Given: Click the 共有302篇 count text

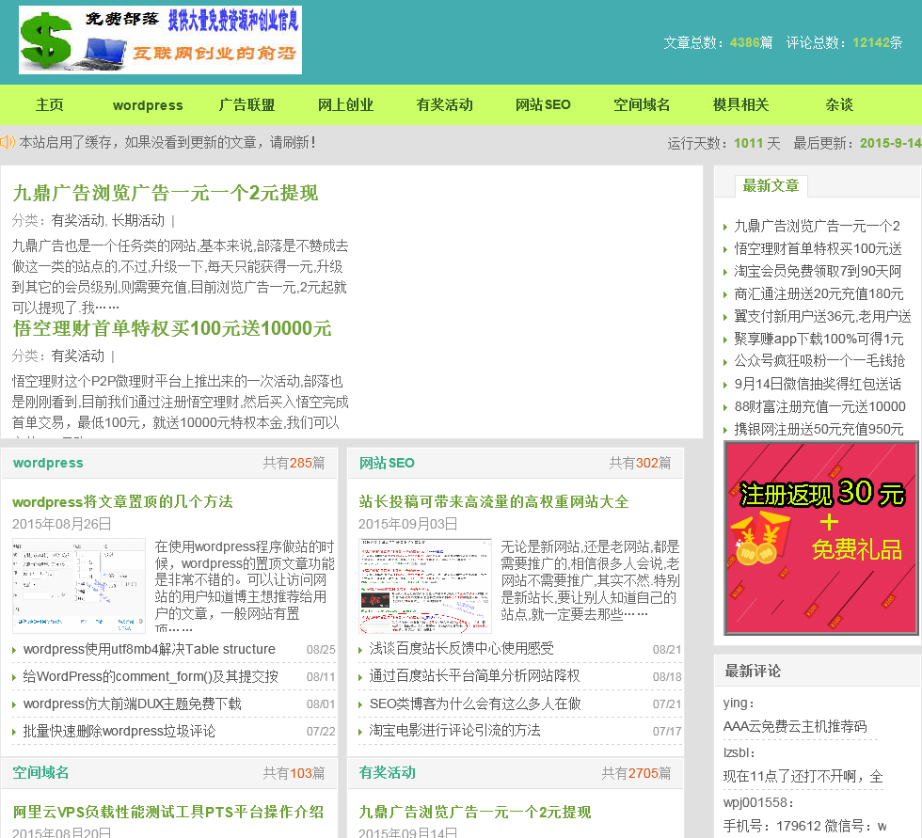Looking at the screenshot, I should click(640, 463).
